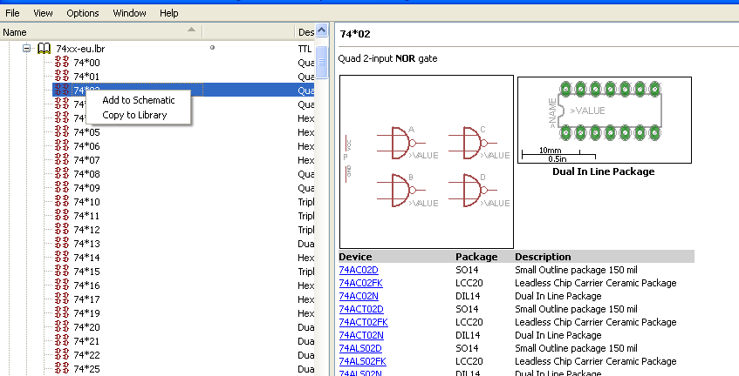739x376 pixels.
Task: Open the Window menu
Action: pos(129,13)
